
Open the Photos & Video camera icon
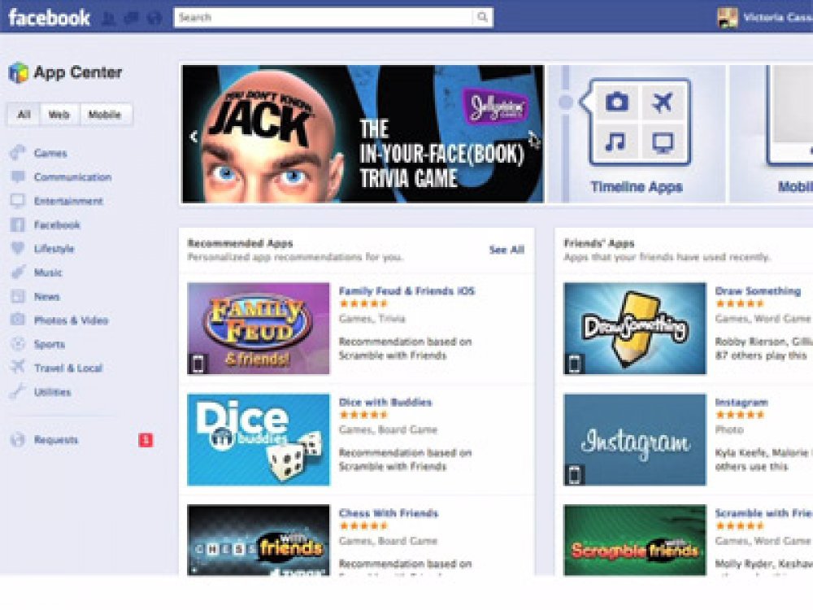(x=18, y=320)
